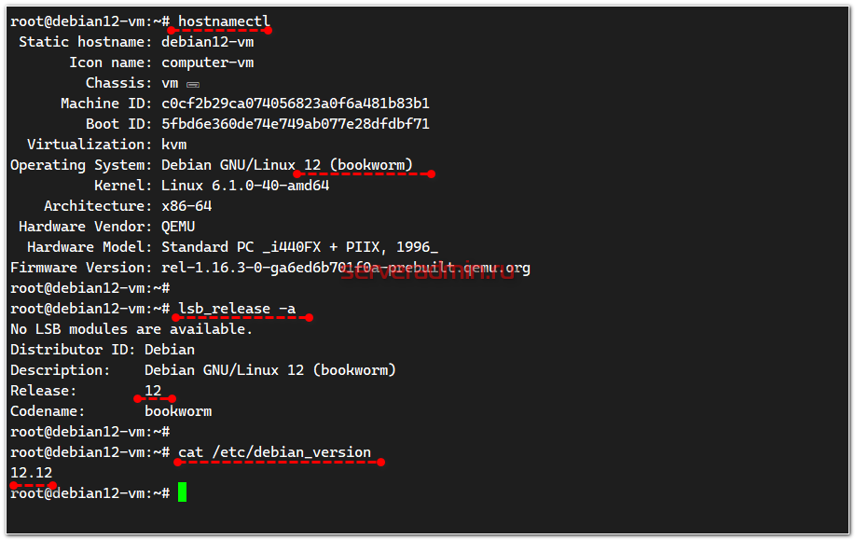Click the 'No LSB modules are available' line
Image resolution: width=855 pixels, height=540 pixels.
(131, 329)
